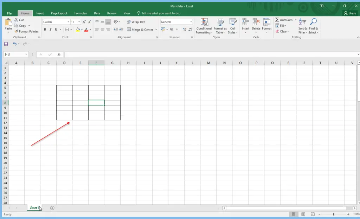This screenshot has width=360, height=219.
Task: Open the Number Format dropdown
Action: pos(191,21)
